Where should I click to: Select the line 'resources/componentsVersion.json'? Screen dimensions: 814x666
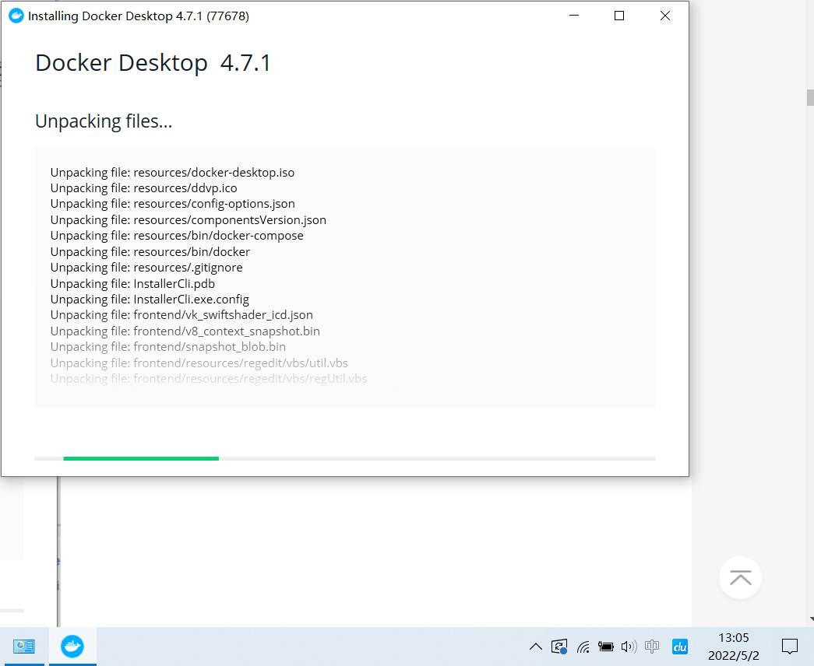(x=189, y=220)
